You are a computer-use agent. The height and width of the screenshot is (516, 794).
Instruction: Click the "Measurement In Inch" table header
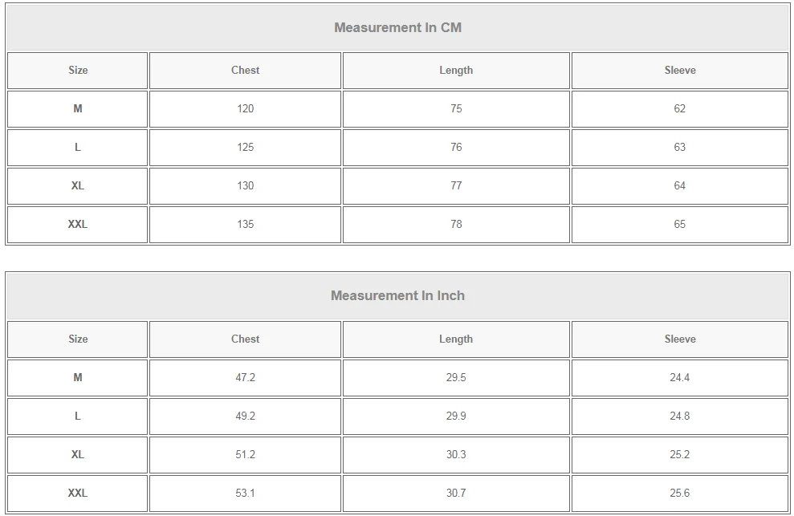[x=397, y=296]
